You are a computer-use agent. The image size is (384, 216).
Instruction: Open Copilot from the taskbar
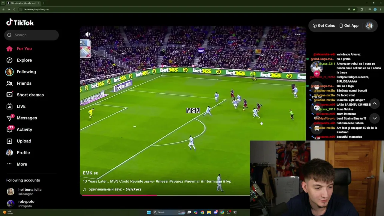click(x=196, y=212)
